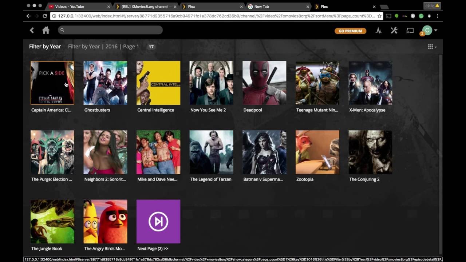Bookmark page with star icon
Screen dimensions: 466x262
point(379,16)
